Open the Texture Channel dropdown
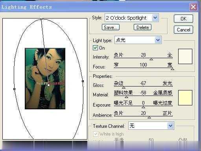The height and width of the screenshot is (151, 201). (170, 126)
